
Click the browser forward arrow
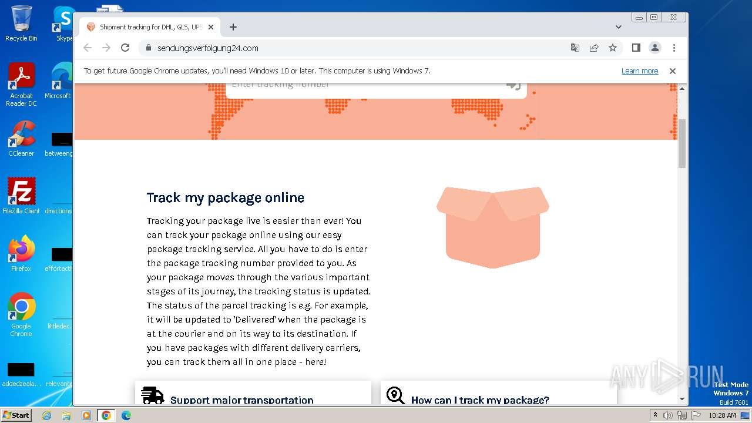(x=106, y=48)
